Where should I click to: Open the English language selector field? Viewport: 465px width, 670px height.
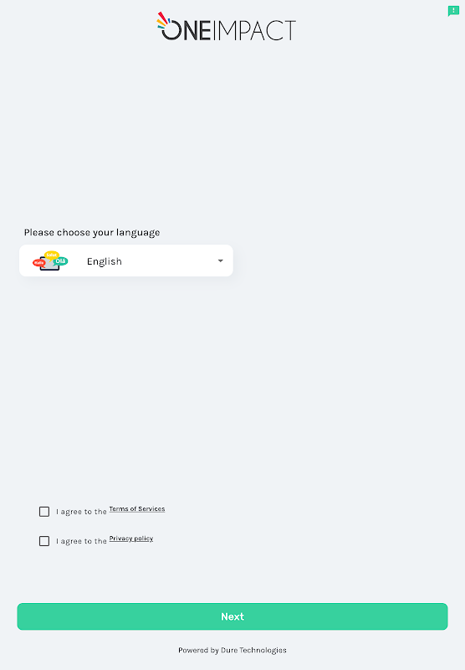coord(126,260)
